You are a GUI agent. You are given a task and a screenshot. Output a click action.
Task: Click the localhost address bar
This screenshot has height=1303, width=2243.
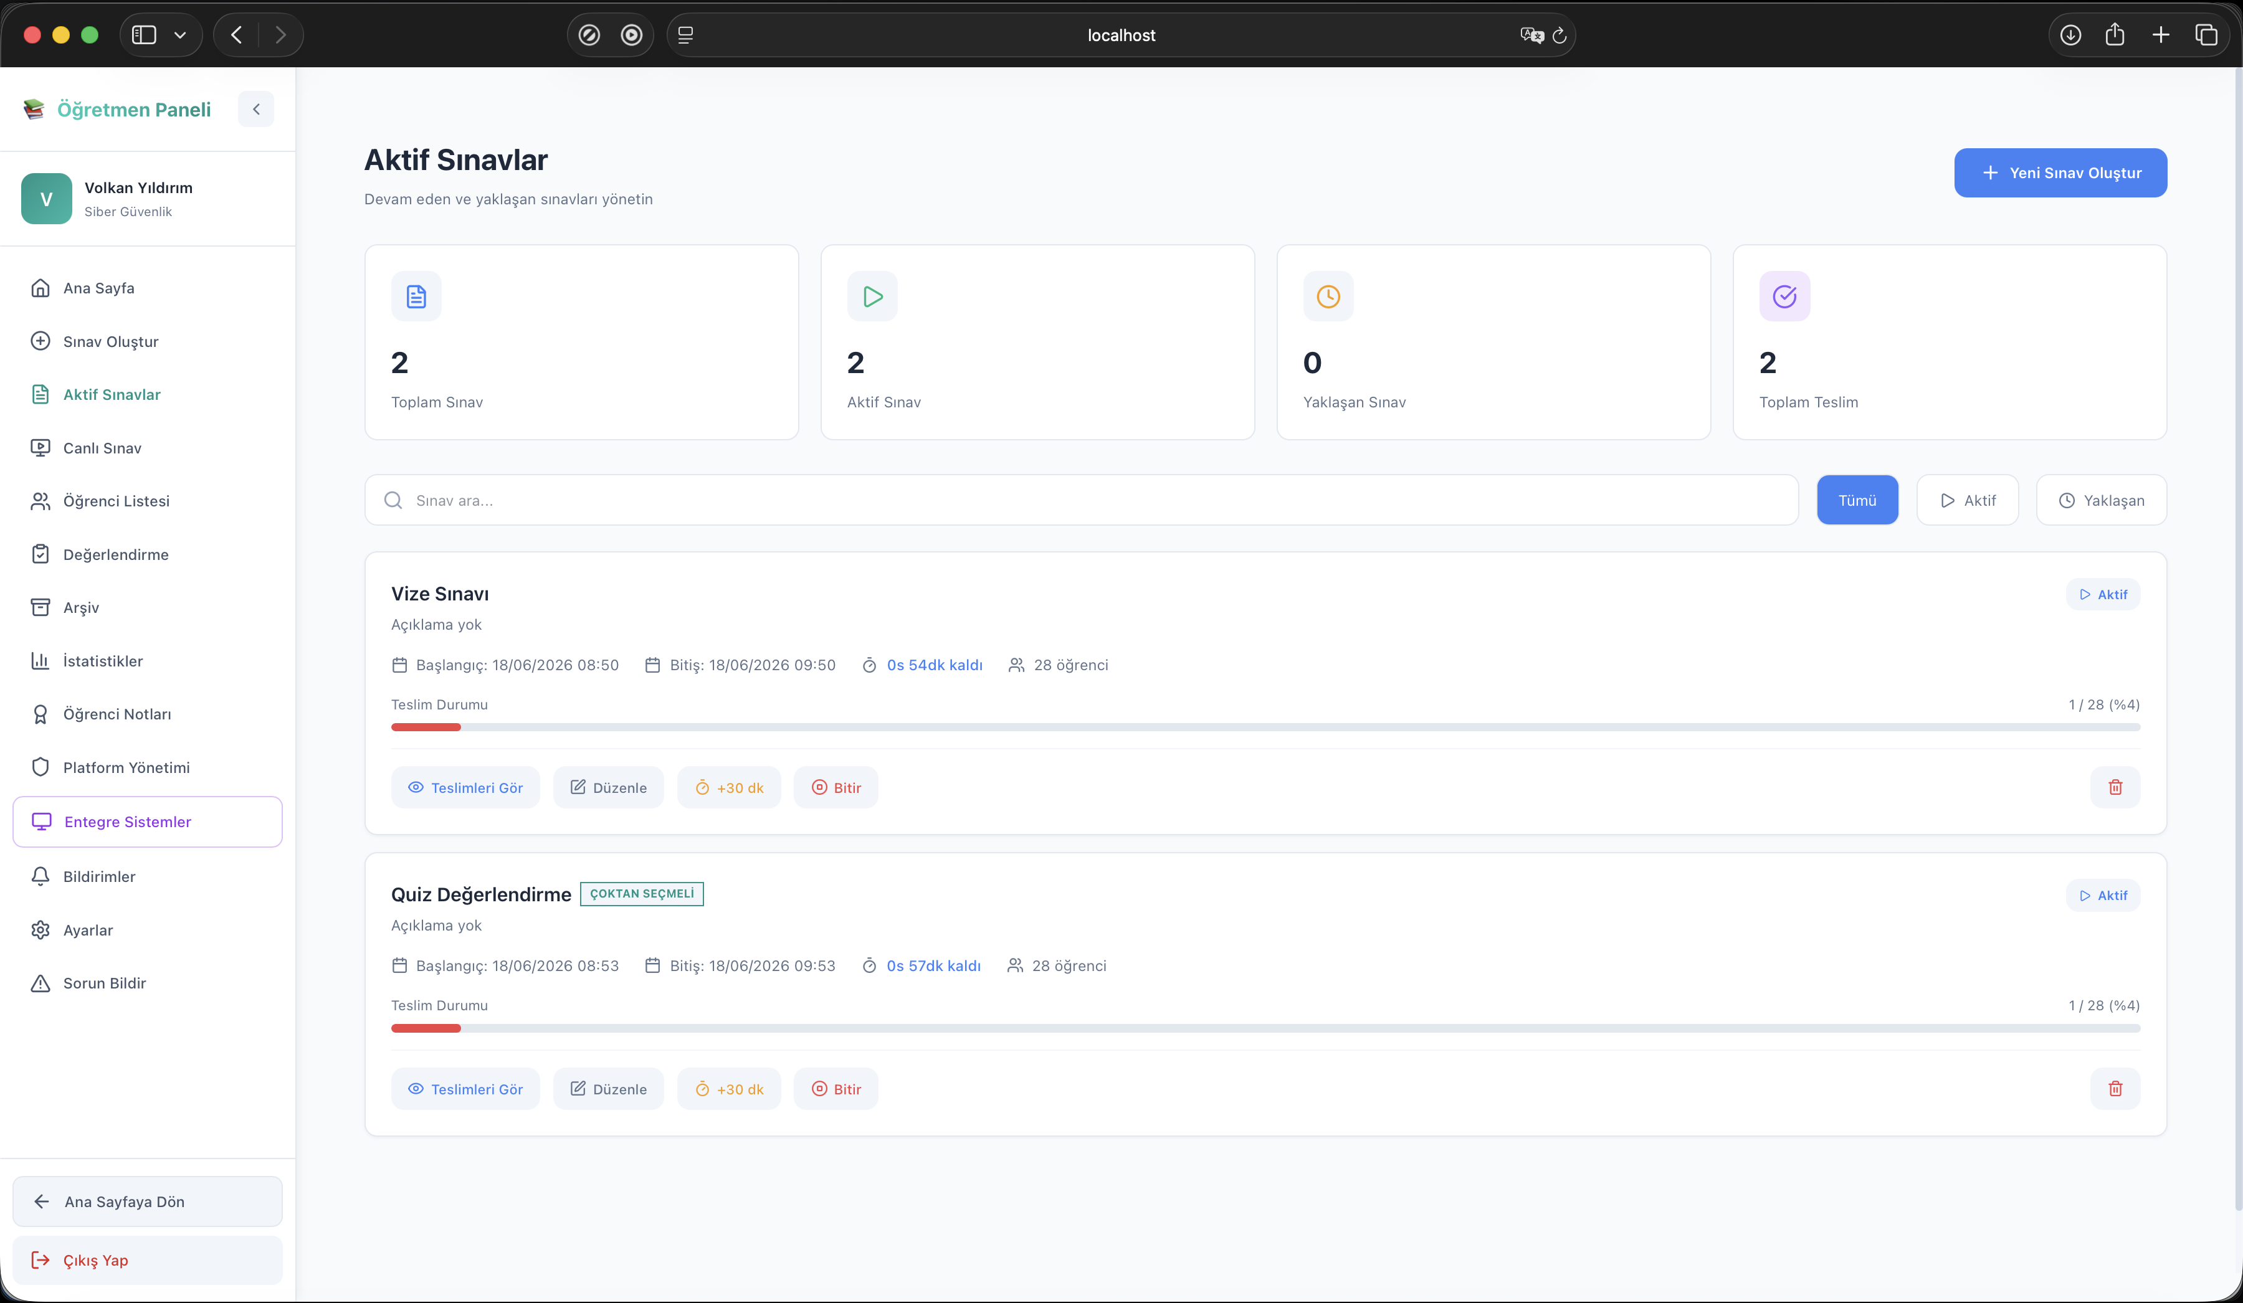tap(1121, 35)
